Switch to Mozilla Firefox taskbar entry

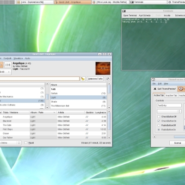pyautogui.click(x=111, y=2)
